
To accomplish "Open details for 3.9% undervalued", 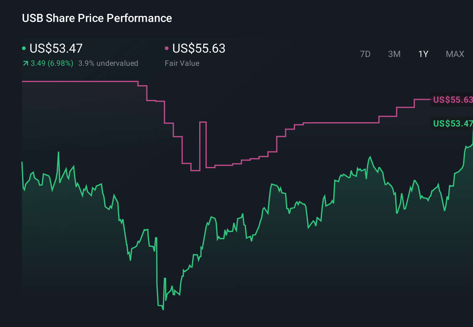I will click(x=108, y=63).
